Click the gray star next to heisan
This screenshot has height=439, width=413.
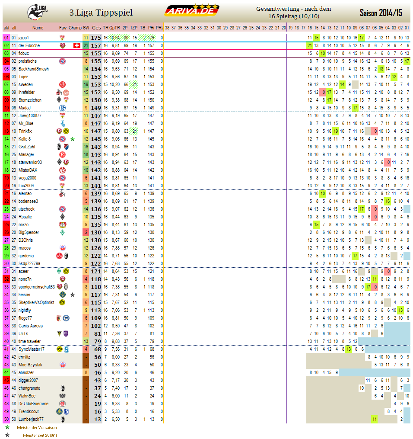[x=73, y=295]
